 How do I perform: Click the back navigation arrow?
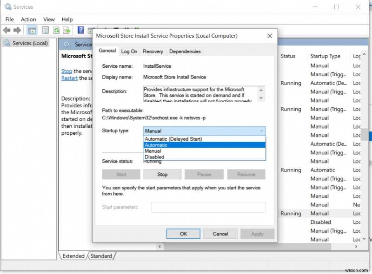(7, 30)
